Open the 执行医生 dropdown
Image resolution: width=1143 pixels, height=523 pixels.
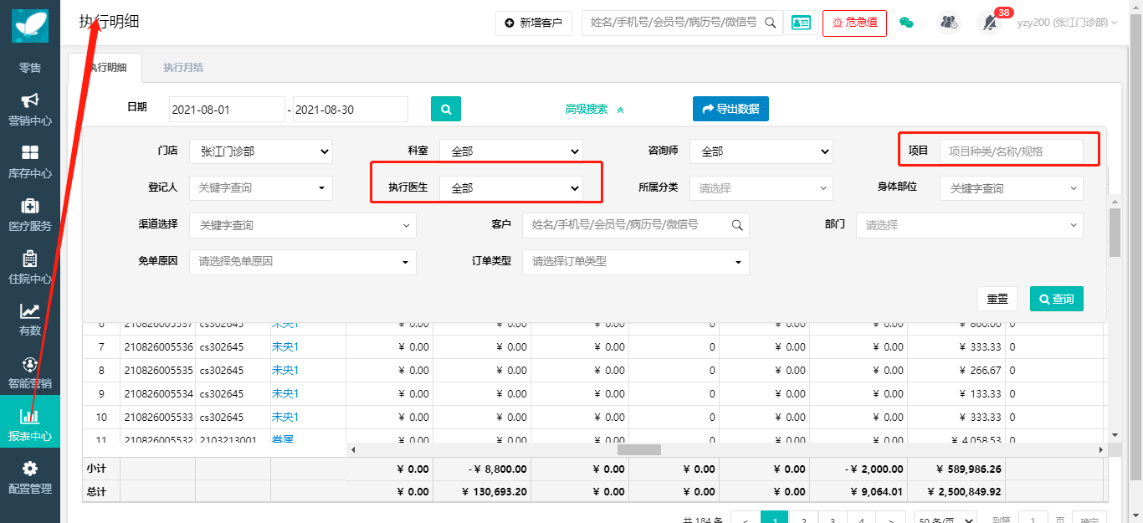coord(510,188)
